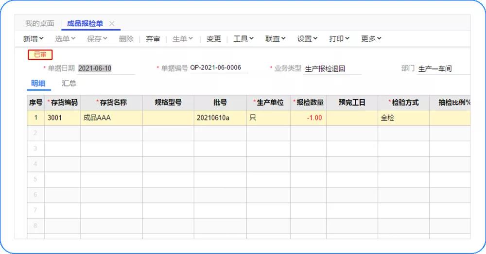Switch to the 汇总 tab

coord(69,84)
